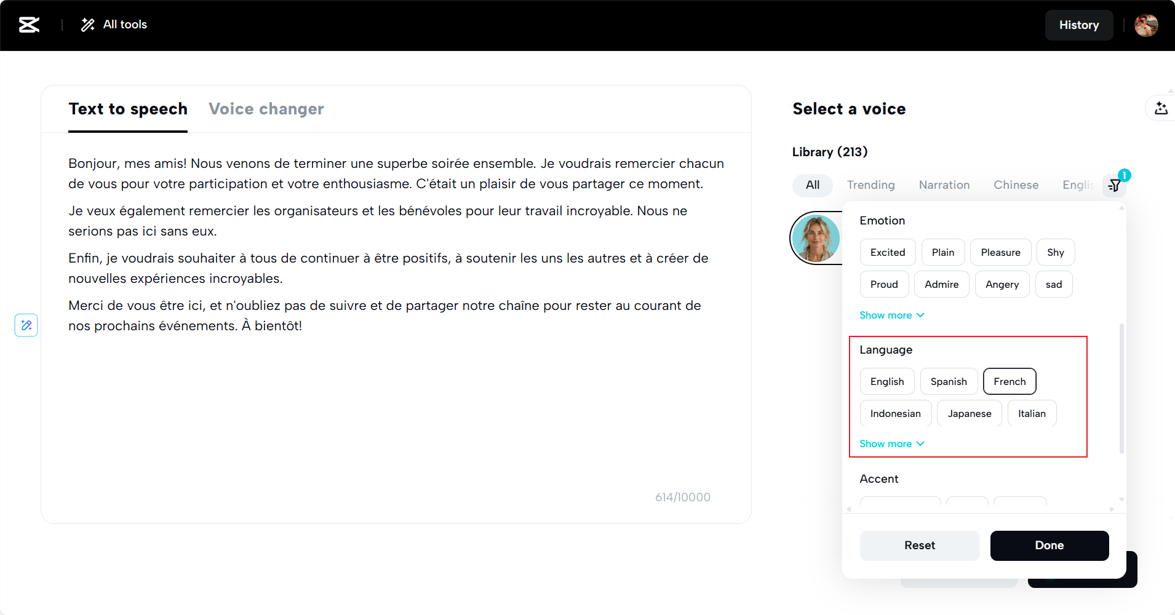This screenshot has height=615, width=1175.
Task: Expand Show more under Emotion
Action: (x=891, y=315)
